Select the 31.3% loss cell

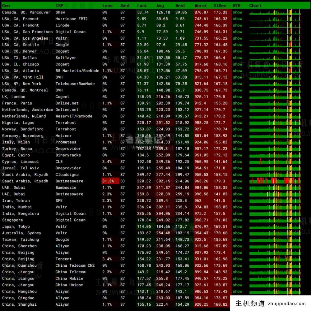[110, 181]
